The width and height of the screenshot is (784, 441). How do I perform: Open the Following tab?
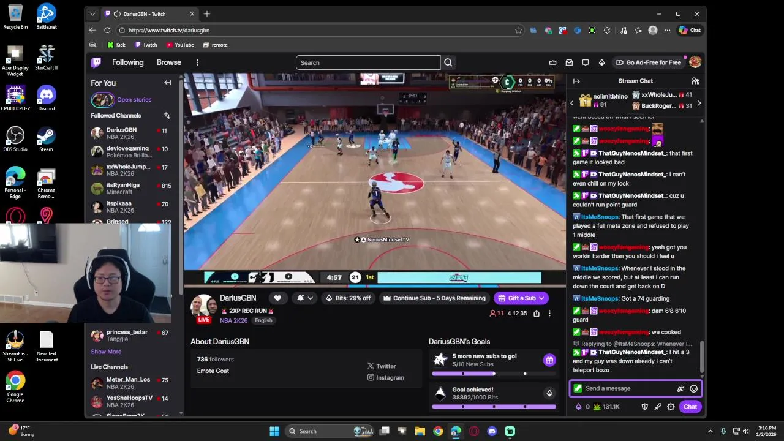[x=127, y=62]
